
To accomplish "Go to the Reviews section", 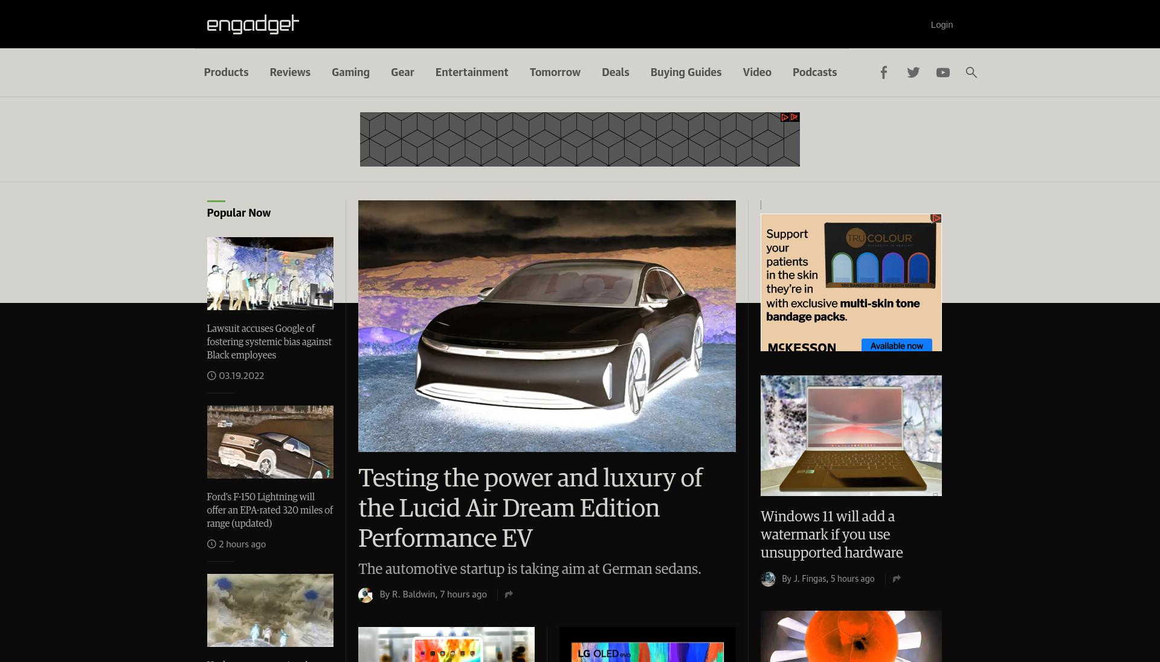I will coord(290,72).
